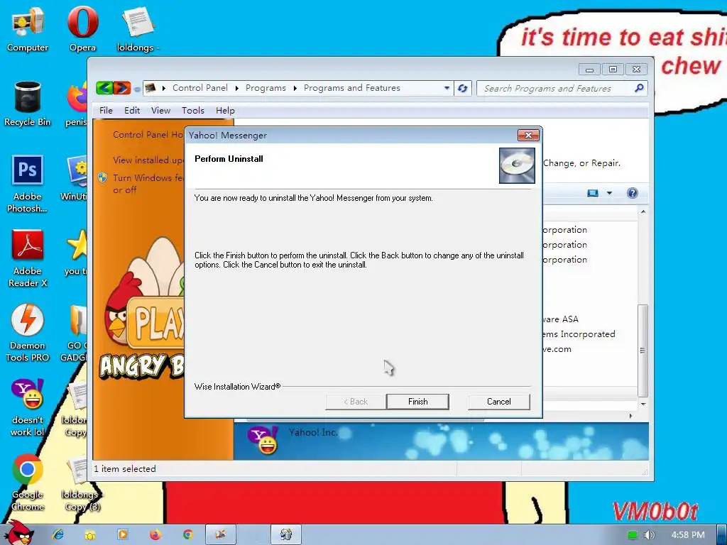727x545 pixels.
Task: Click Control Panel in breadcrumb
Action: pos(199,87)
